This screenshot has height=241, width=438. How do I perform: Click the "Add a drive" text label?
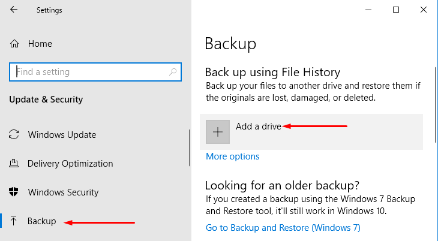pyautogui.click(x=258, y=126)
